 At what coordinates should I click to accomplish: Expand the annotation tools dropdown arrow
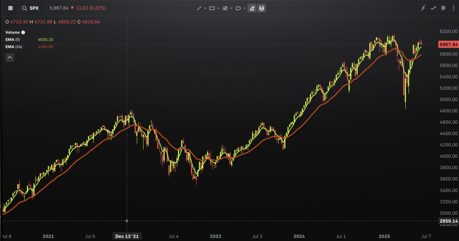tap(244, 8)
